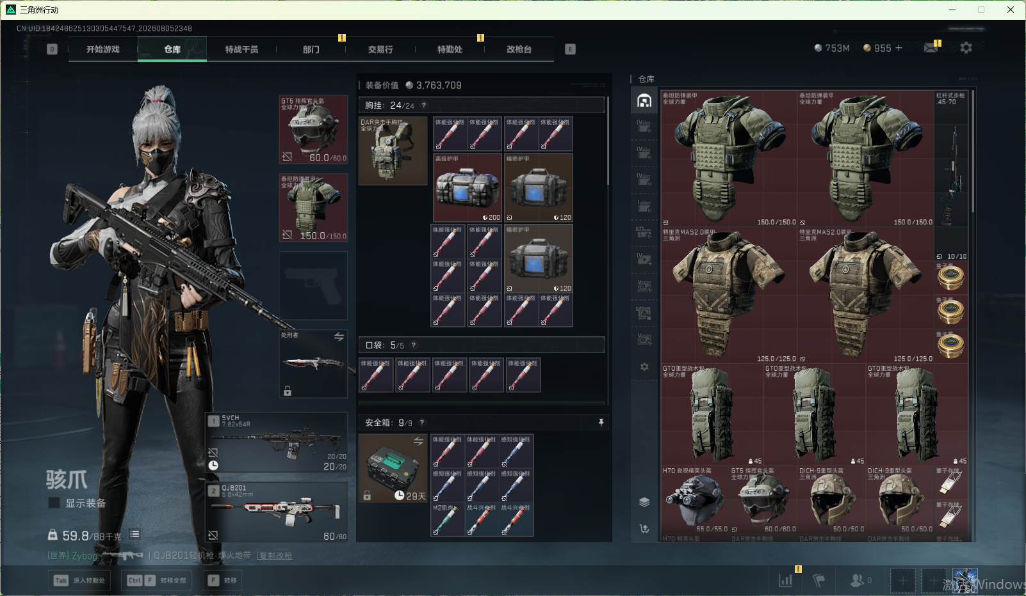This screenshot has height=596, width=1026.
Task: Switch to the 特勤处 tab
Action: click(450, 49)
